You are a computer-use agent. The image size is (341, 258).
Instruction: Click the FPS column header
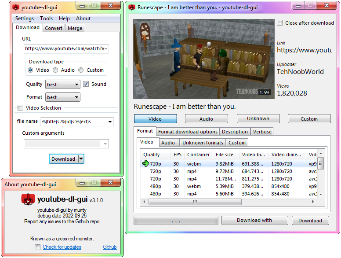tap(178, 155)
